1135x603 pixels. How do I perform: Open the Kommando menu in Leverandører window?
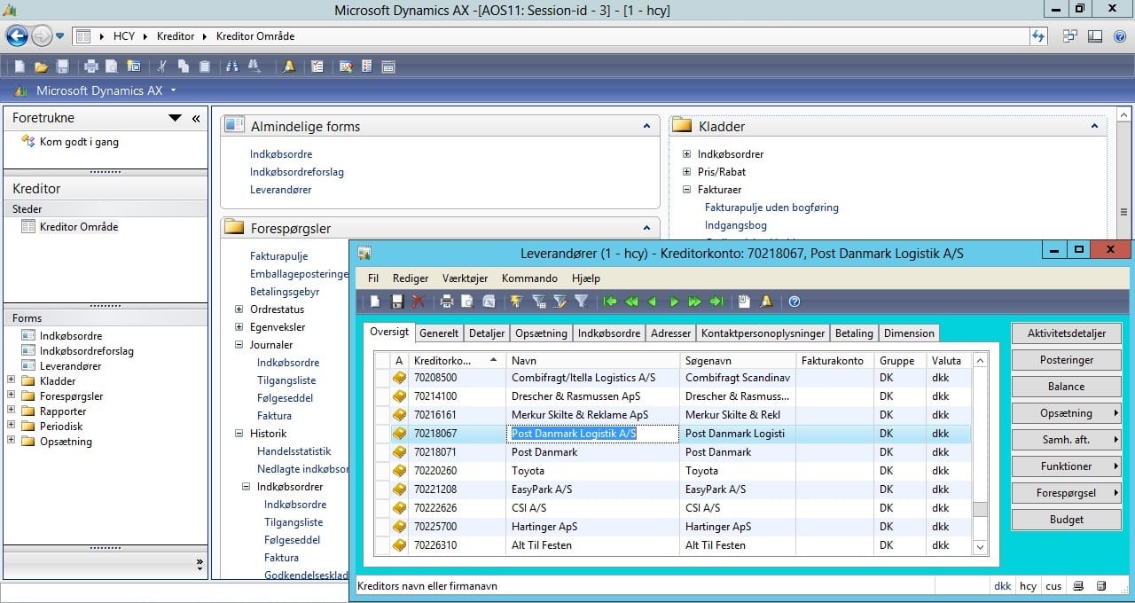(529, 278)
